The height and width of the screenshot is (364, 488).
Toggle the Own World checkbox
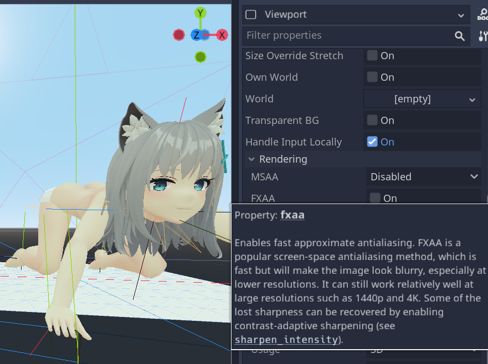tap(372, 77)
